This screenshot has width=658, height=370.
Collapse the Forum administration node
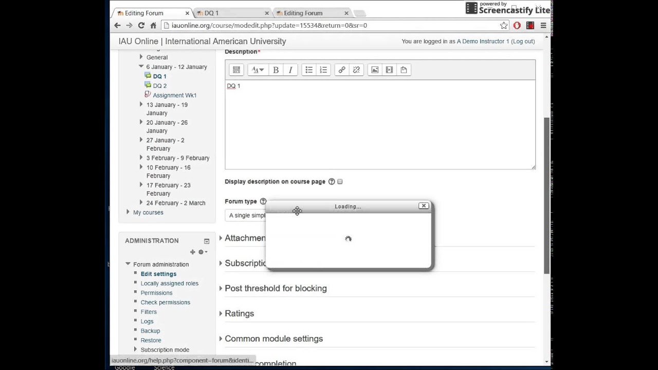click(128, 264)
